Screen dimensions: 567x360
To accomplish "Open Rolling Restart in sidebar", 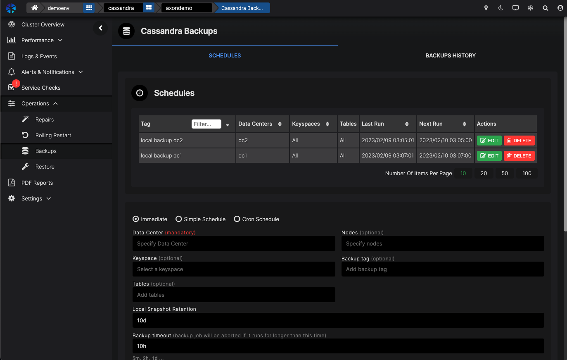I will [x=53, y=135].
